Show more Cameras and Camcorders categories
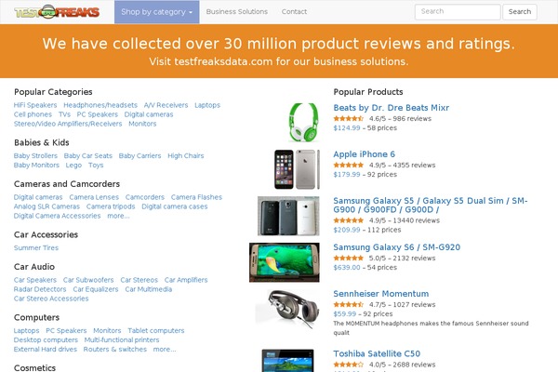Viewport: 558px width, 372px height. (118, 216)
